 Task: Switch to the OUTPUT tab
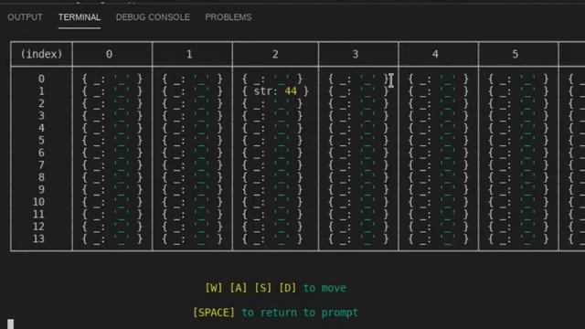(x=25, y=17)
